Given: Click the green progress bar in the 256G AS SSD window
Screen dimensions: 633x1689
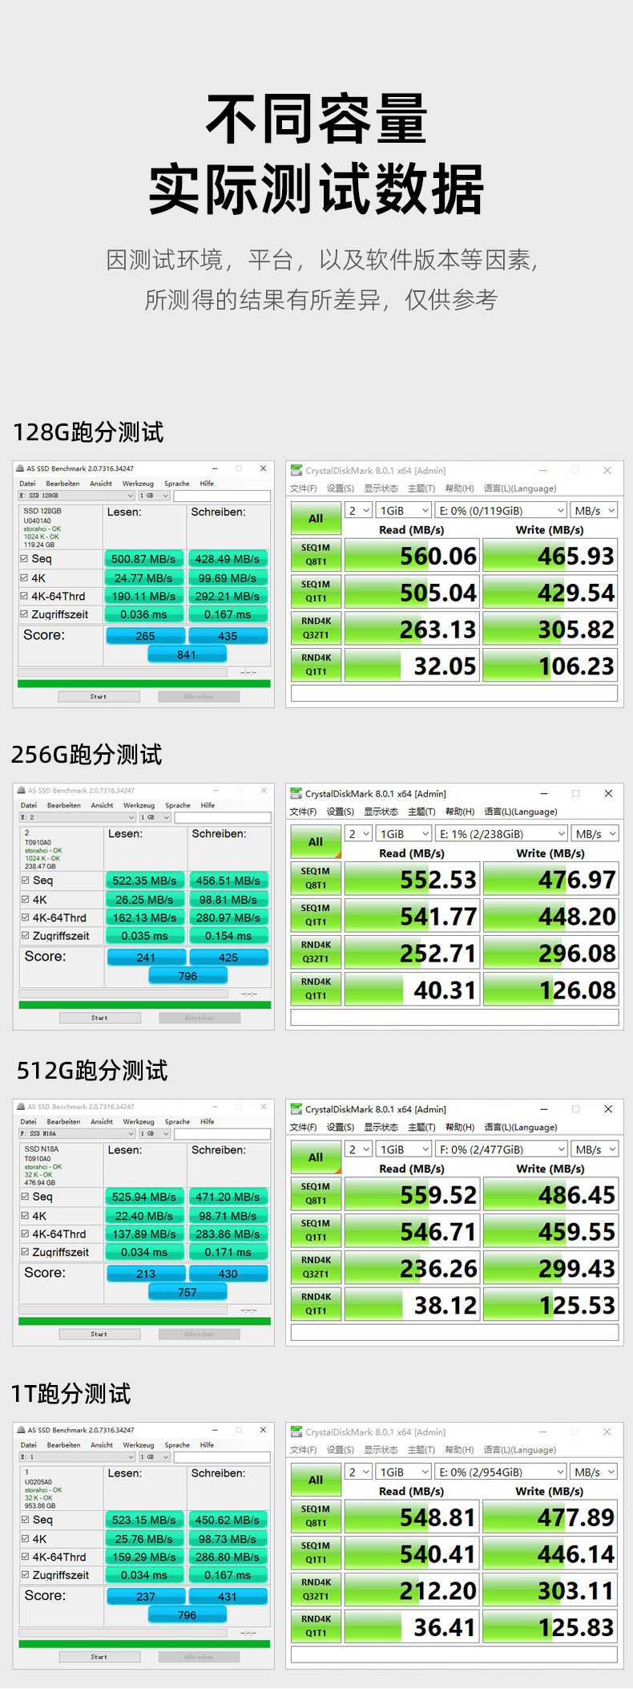Looking at the screenshot, I should (x=144, y=1004).
